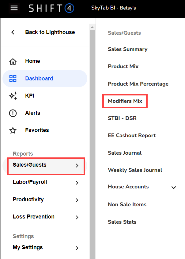185x259 pixels.
Task: Click the back arrow beside Back to Lighthouse
Action: 13,32
